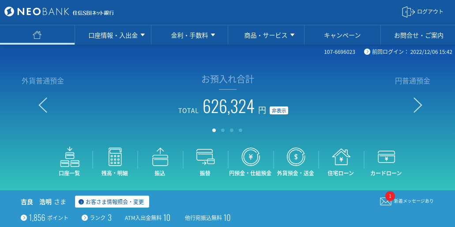Click the お預入れ合計 heading
The height and width of the screenshot is (227, 455).
[228, 79]
